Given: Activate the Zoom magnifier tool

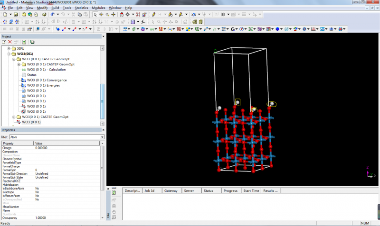Looking at the screenshot, I should pos(107,15).
